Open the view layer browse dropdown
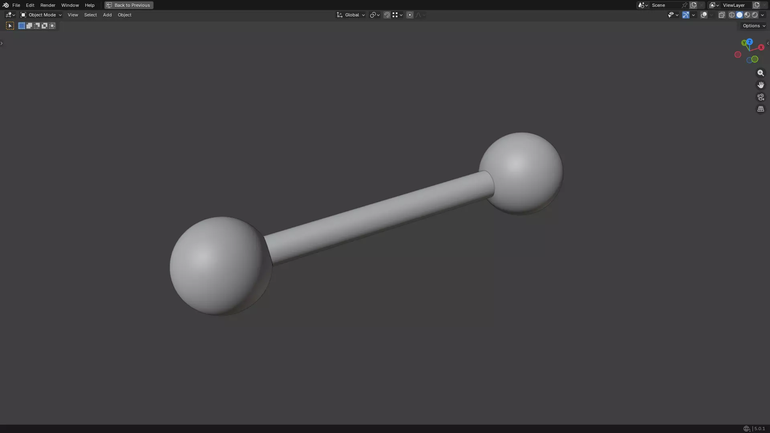This screenshot has width=770, height=433. 714,5
